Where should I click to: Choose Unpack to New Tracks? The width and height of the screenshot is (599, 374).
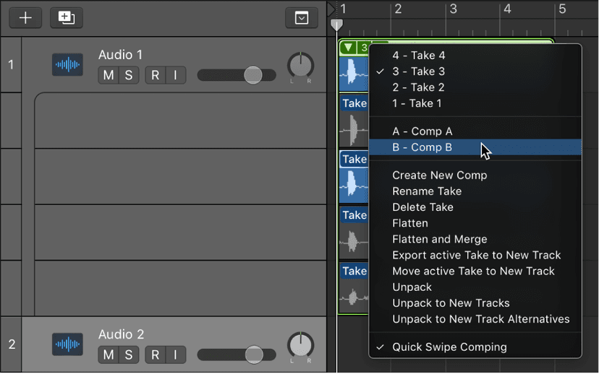475,303
